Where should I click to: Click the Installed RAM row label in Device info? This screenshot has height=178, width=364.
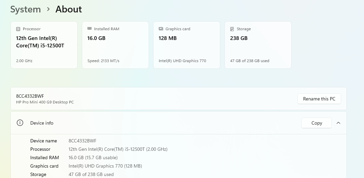click(44, 158)
